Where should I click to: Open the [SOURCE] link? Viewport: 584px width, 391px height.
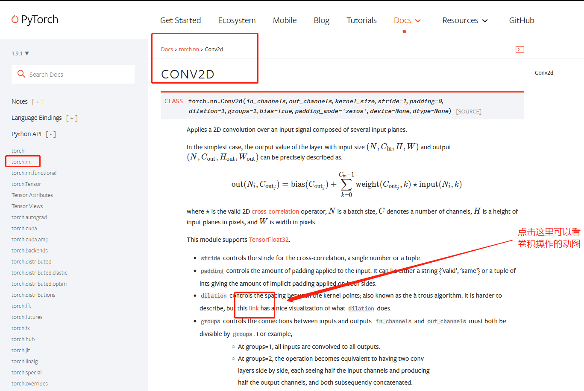tap(468, 111)
